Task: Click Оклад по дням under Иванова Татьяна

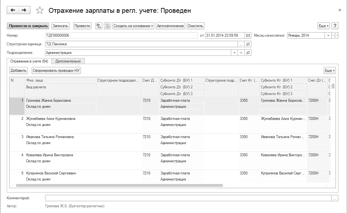Action: click(38, 143)
